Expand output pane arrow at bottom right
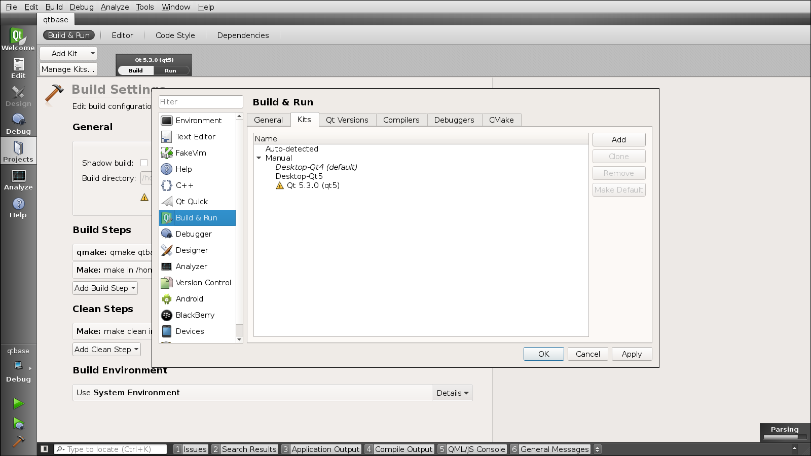The height and width of the screenshot is (456, 811). (x=794, y=448)
